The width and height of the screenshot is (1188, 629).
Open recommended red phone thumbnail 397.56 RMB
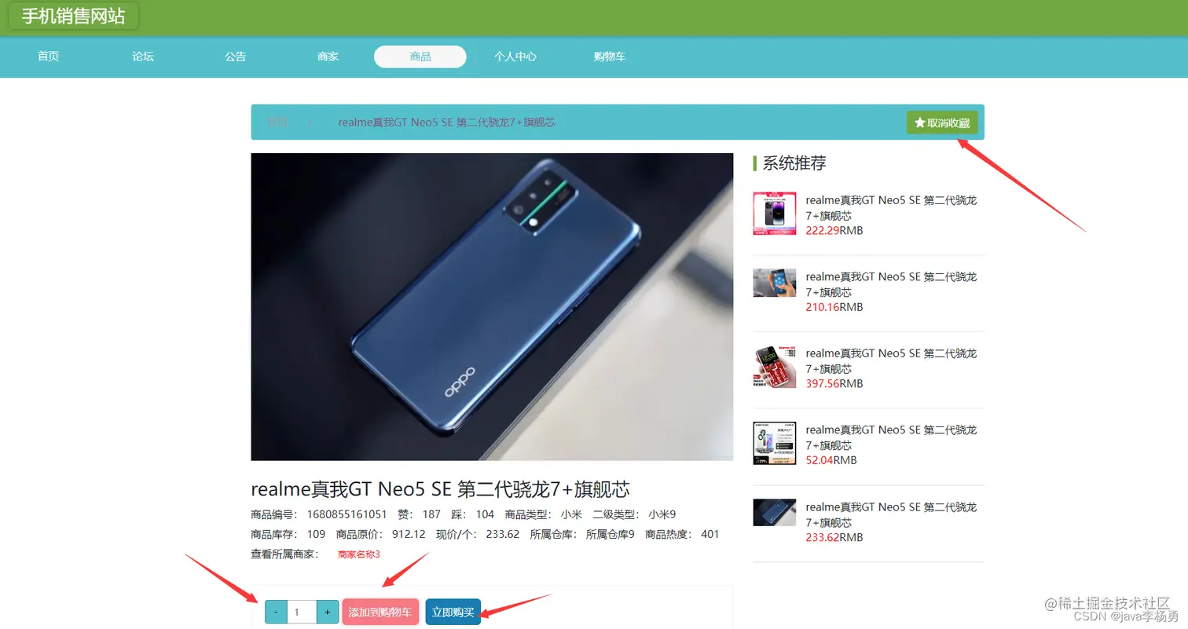[774, 367]
